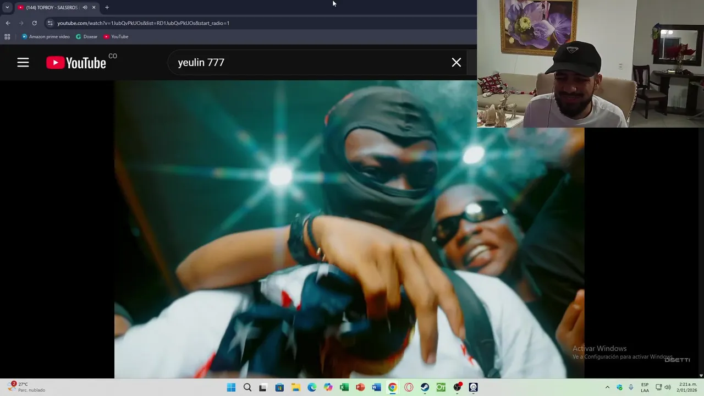
Task: Open Copilot from the taskbar
Action: point(328,387)
